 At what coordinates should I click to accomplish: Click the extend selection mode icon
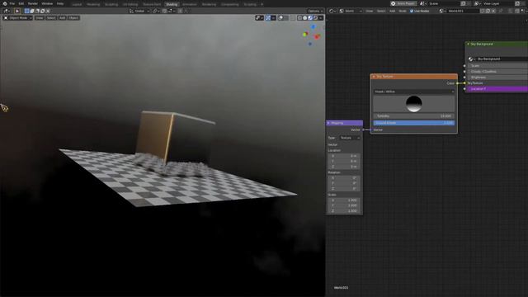pyautogui.click(x=32, y=11)
